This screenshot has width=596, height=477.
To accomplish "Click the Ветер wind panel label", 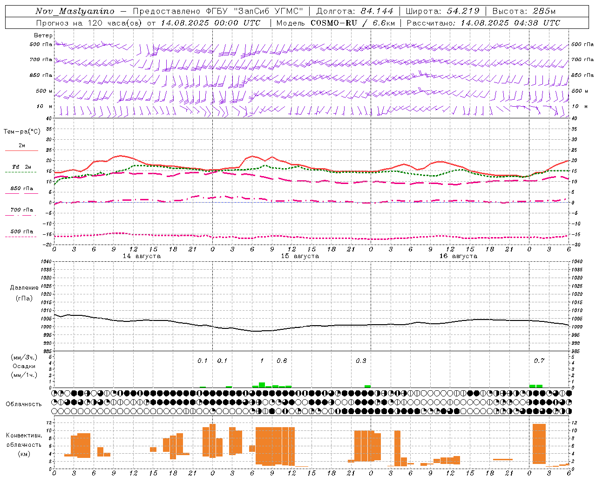I will [x=43, y=35].
